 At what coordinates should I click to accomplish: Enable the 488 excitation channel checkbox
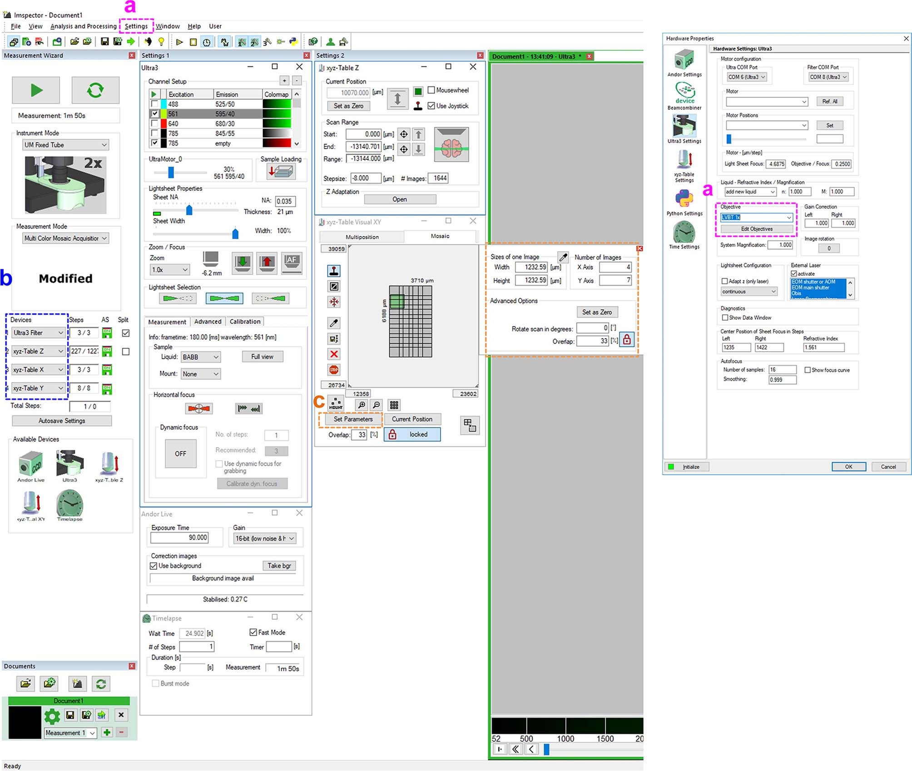[x=154, y=104]
